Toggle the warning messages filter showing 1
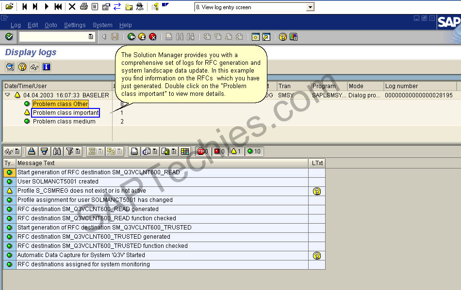 (x=236, y=151)
